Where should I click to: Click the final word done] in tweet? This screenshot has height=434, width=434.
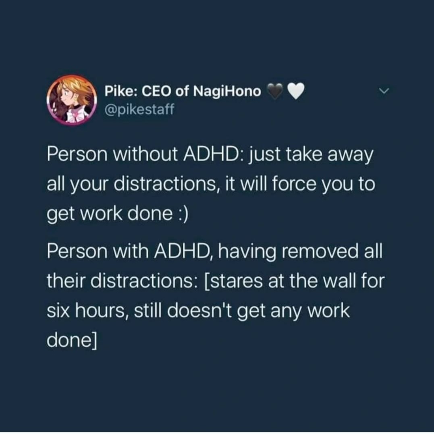(x=72, y=341)
